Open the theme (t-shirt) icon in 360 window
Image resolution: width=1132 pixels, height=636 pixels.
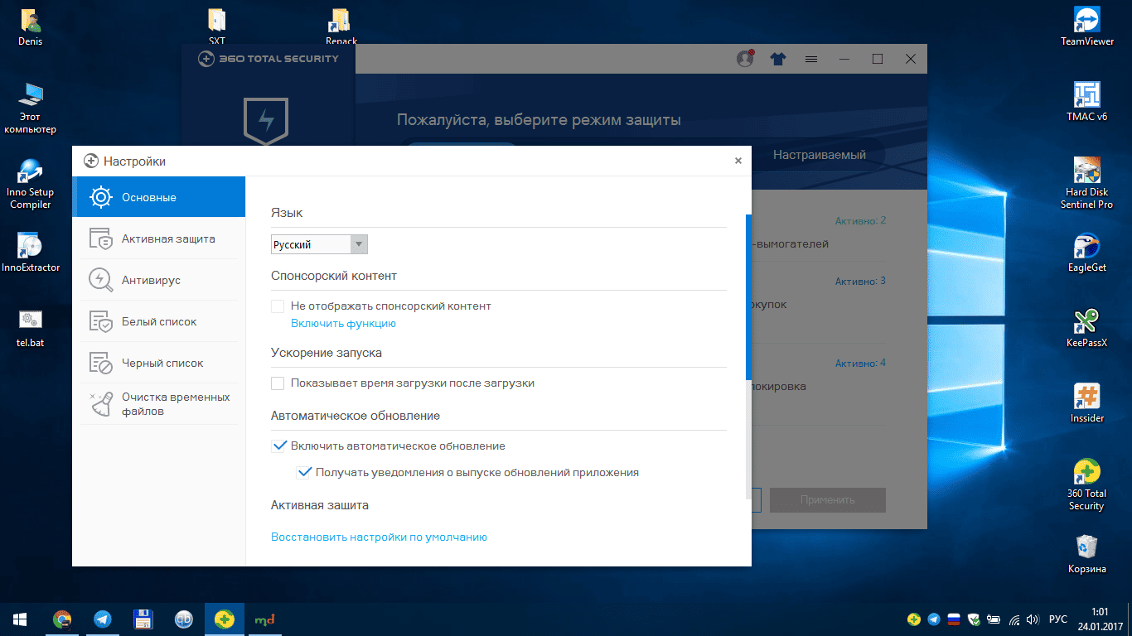777,60
